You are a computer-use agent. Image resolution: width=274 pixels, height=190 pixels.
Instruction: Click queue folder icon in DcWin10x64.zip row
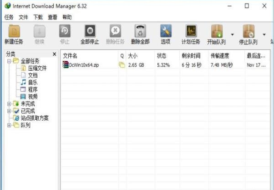(x=122, y=65)
